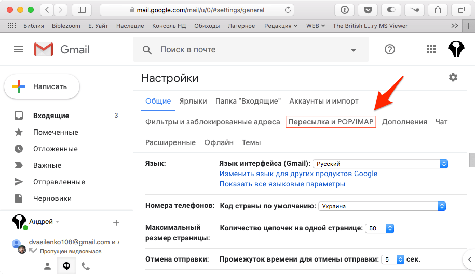Reload the page with refresh icon
Image resolution: width=475 pixels, height=274 pixels.
coord(288,10)
